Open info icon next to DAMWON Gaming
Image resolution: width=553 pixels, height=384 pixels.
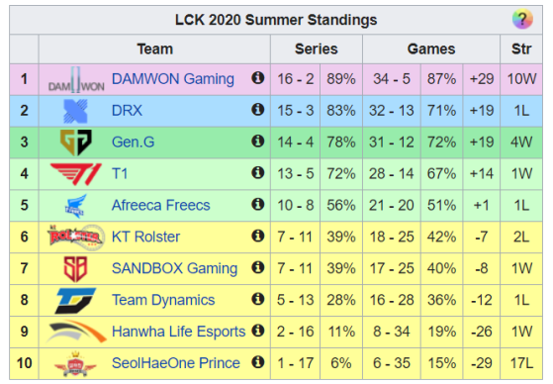click(258, 77)
